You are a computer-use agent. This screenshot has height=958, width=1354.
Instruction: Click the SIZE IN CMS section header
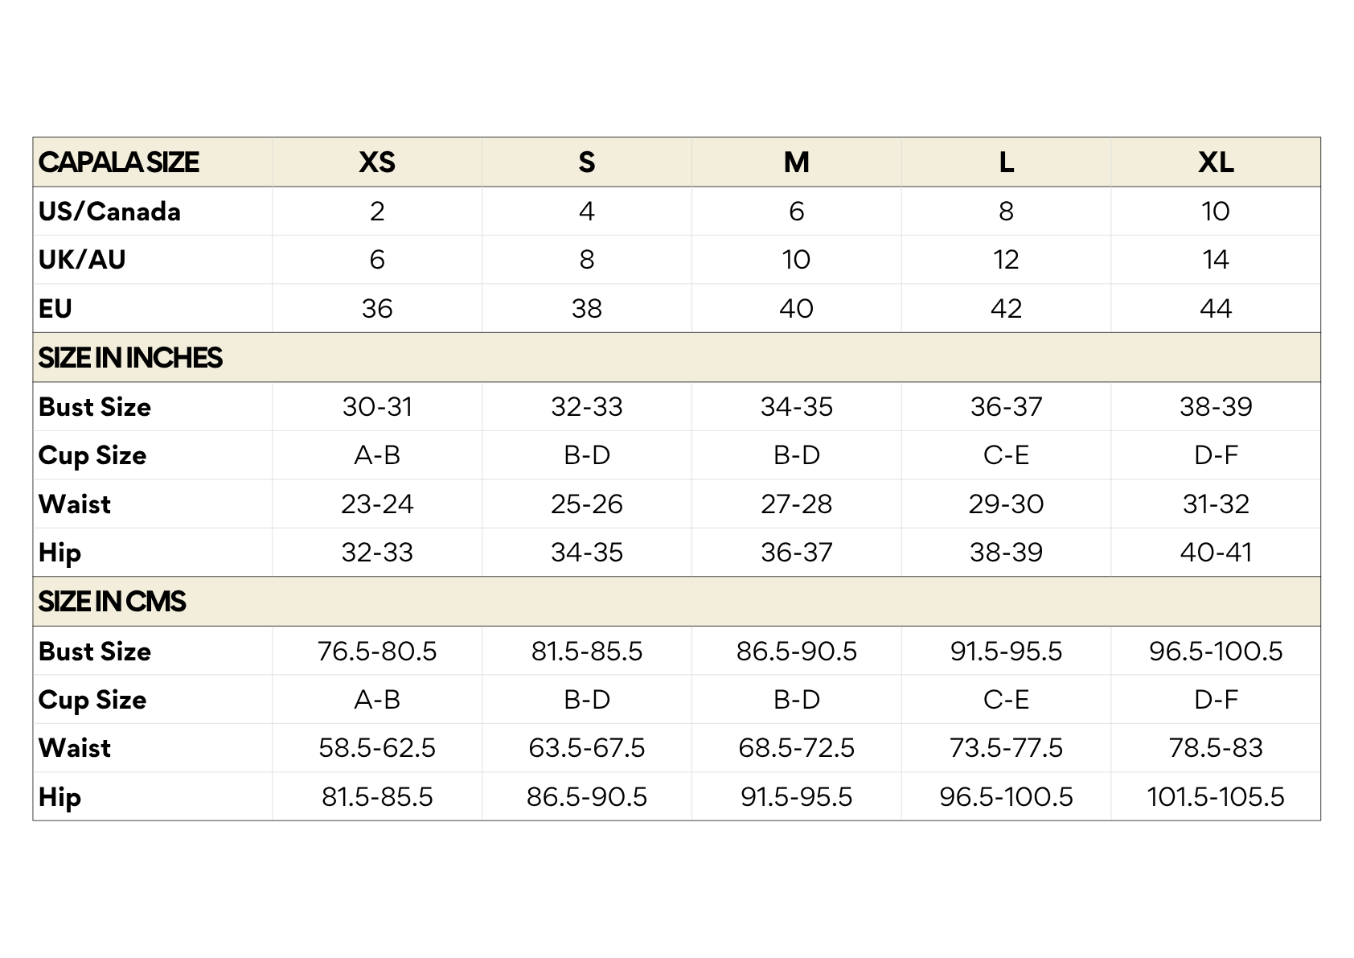[x=112, y=602]
